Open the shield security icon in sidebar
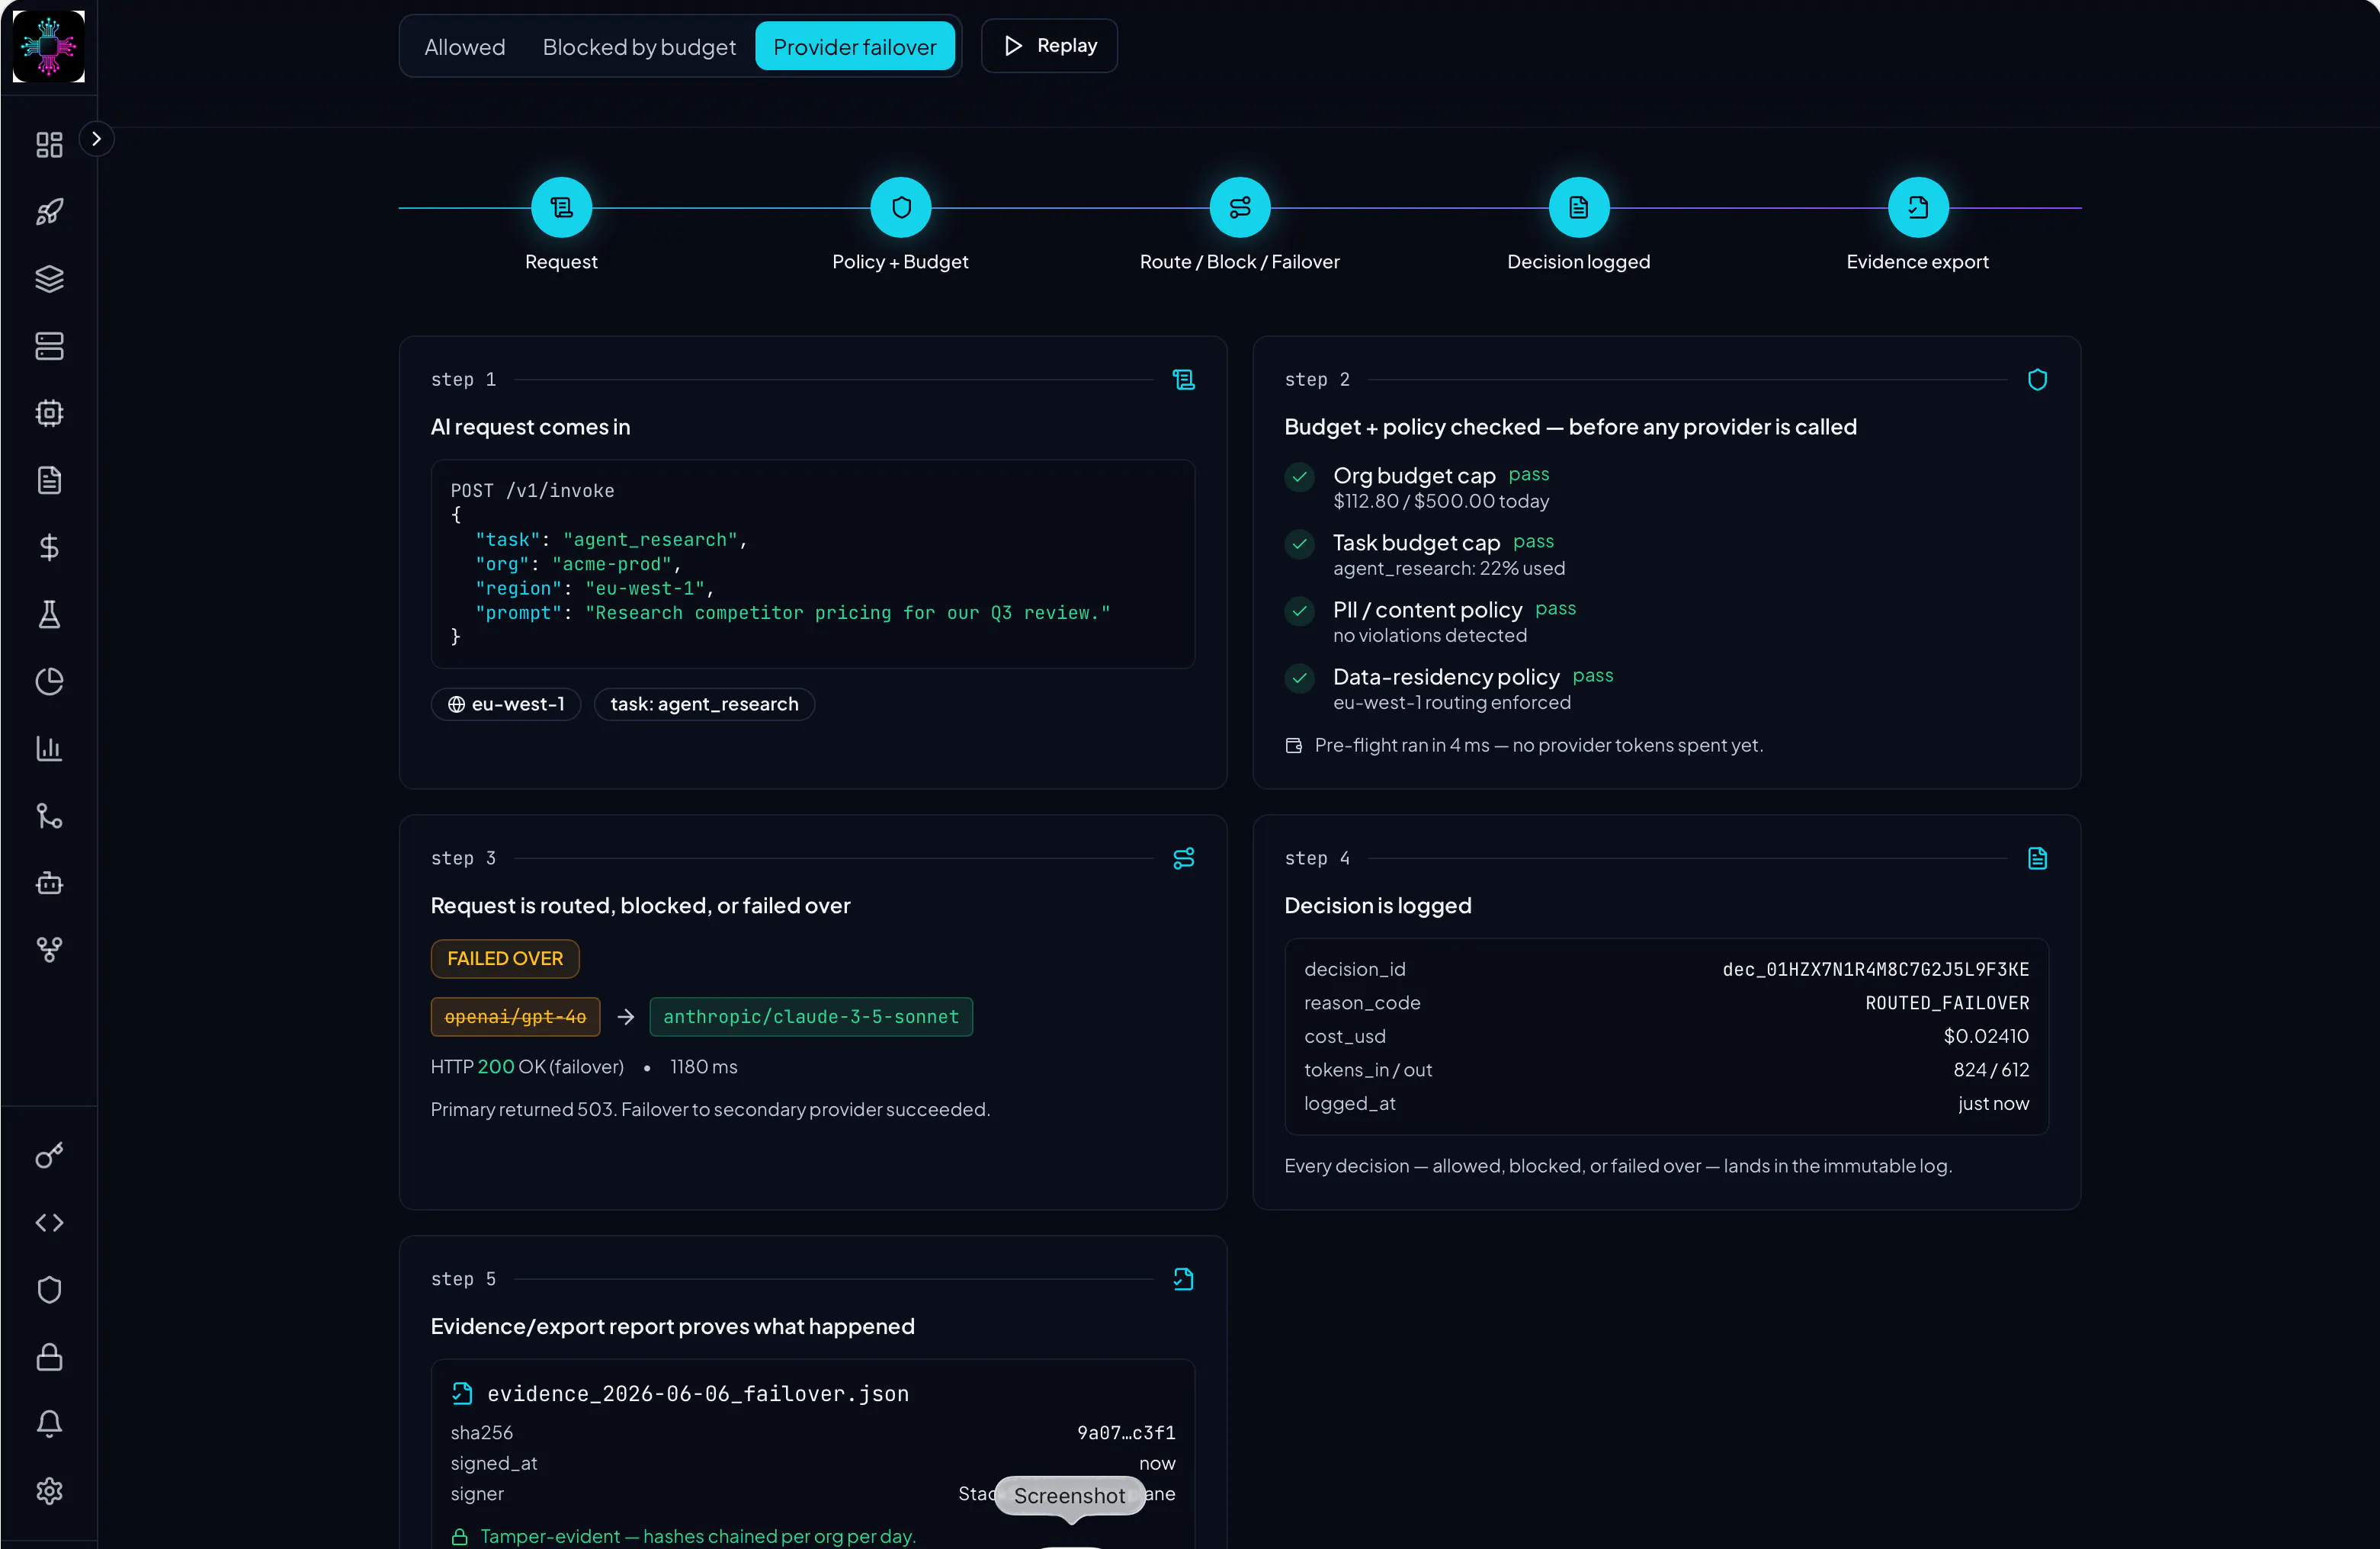This screenshot has width=2380, height=1549. tap(49, 1290)
